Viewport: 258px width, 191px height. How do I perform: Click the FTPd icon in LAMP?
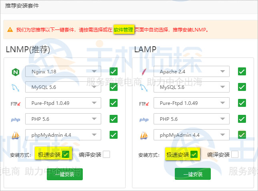pyautogui.click(x=144, y=104)
